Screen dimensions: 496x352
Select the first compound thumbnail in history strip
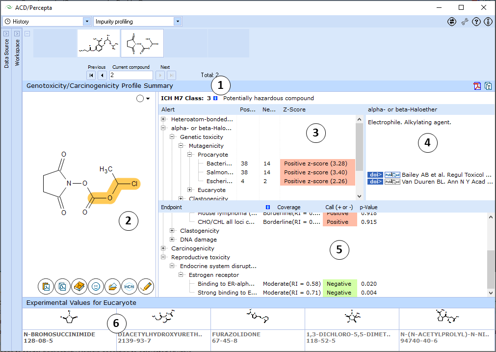point(98,43)
